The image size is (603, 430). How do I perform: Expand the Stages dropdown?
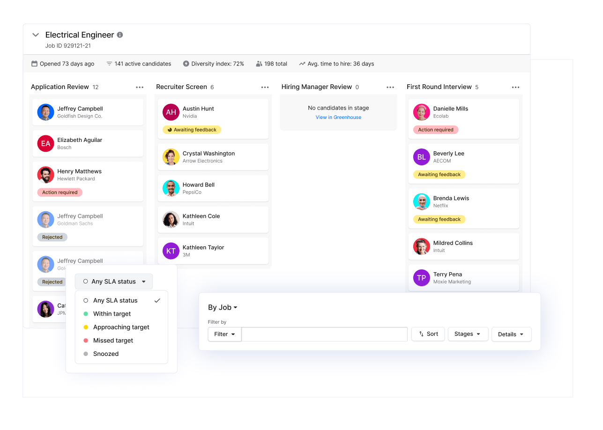click(x=468, y=334)
